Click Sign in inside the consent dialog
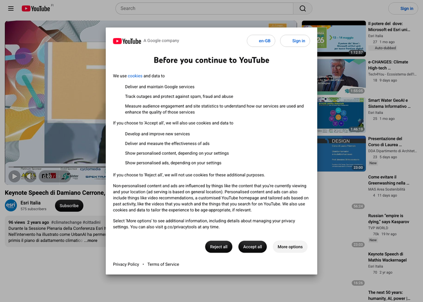The image size is (423, 302). click(x=295, y=41)
